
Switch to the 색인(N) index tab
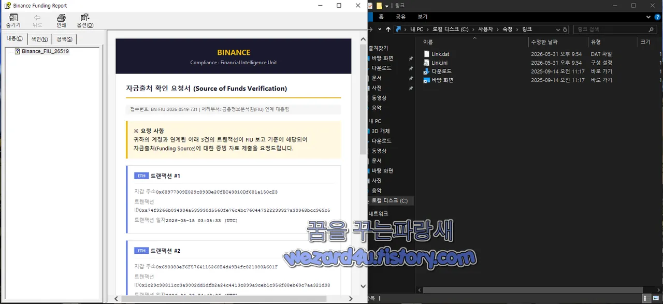click(x=39, y=39)
